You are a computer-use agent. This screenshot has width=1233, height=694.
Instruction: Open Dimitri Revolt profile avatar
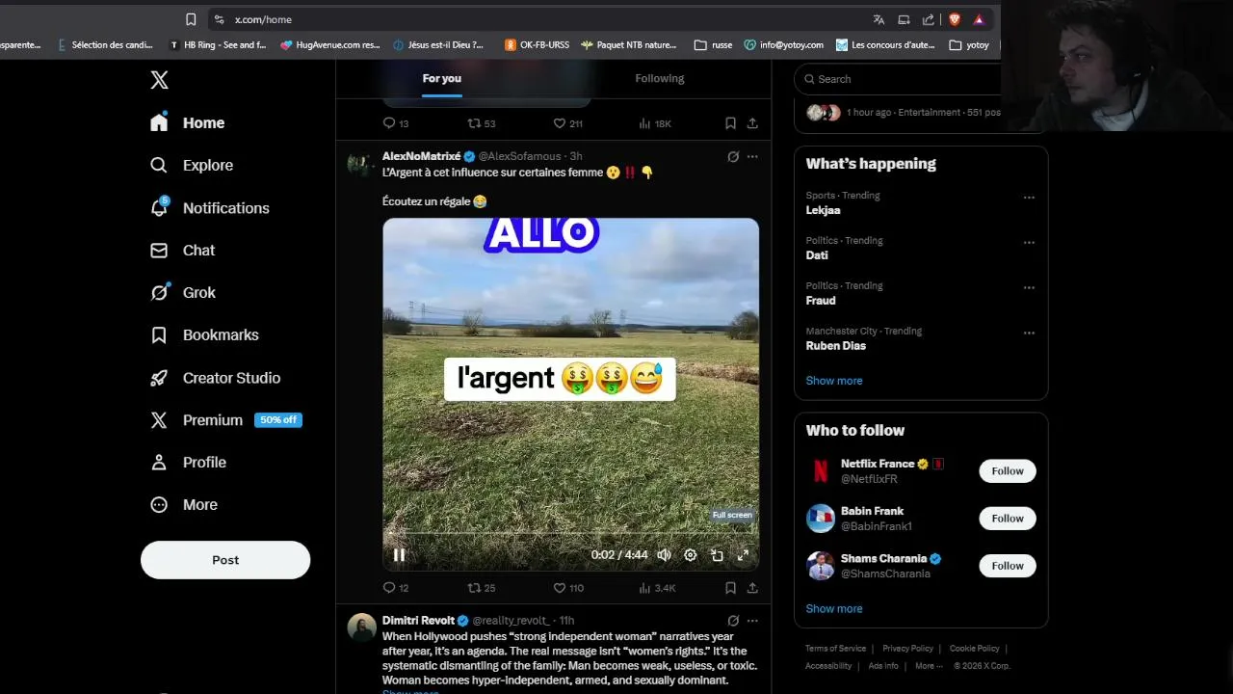pyautogui.click(x=362, y=627)
